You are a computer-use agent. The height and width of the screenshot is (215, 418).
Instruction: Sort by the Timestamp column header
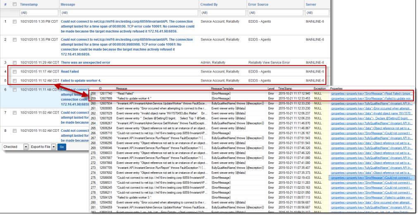pyautogui.click(x=28, y=4)
